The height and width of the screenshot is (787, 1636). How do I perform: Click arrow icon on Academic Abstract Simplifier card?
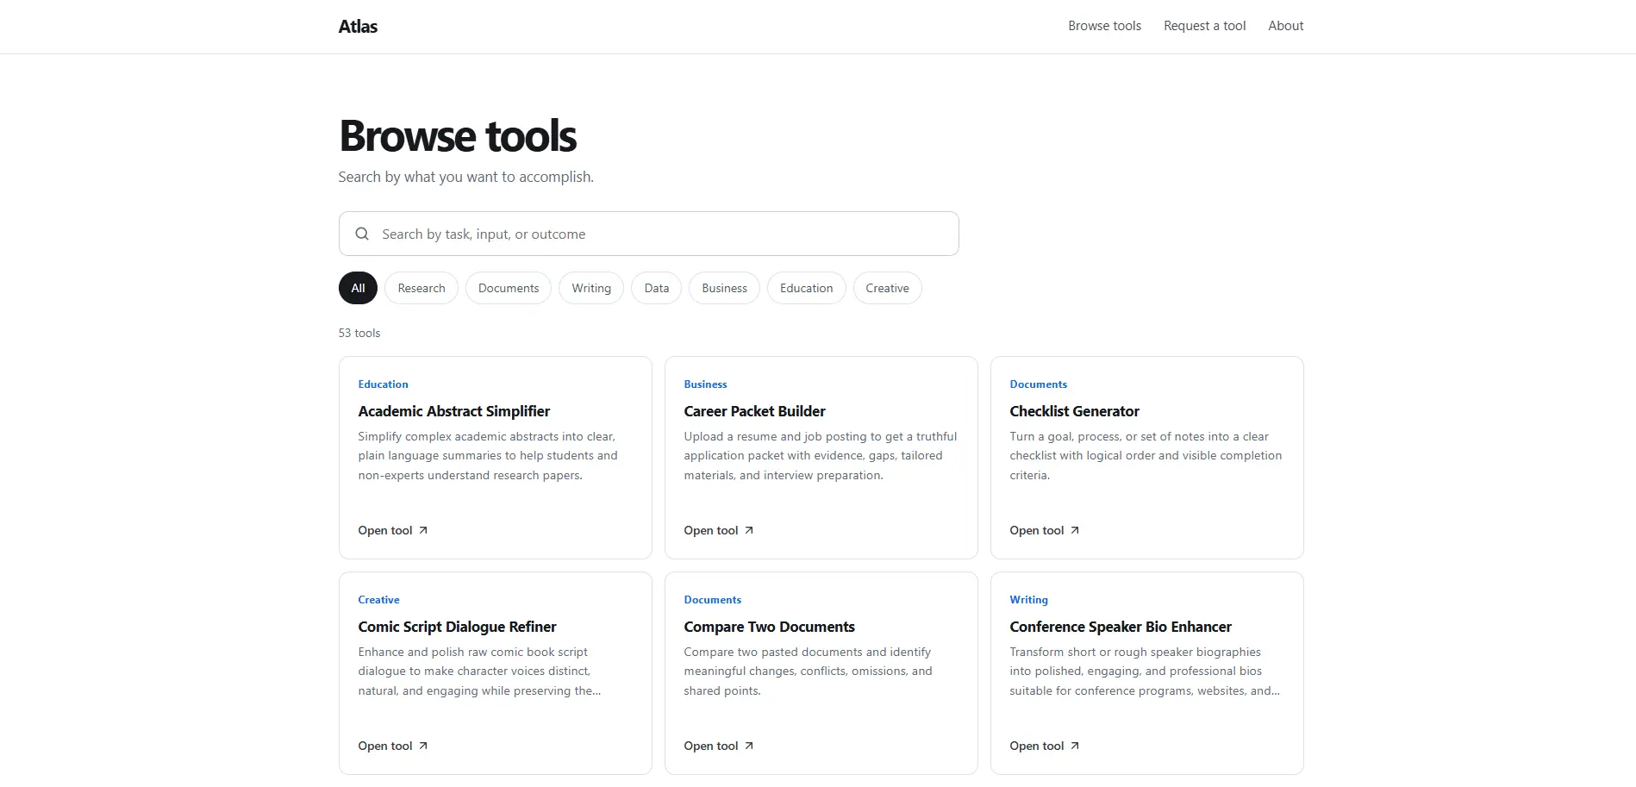click(423, 530)
